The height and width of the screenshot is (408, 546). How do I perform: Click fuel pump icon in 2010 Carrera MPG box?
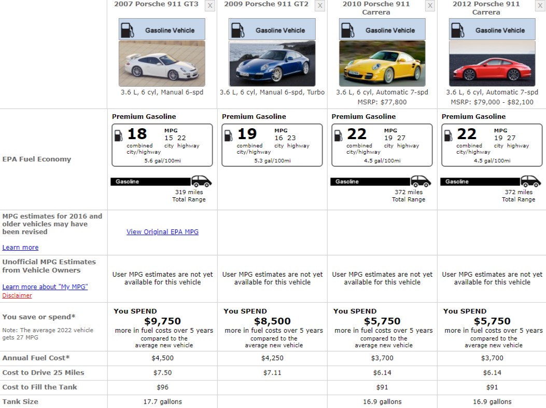click(x=338, y=135)
